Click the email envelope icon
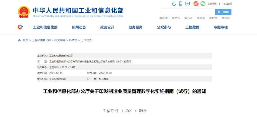Image resolution: width=257 pixels, height=117 pixels. click(x=188, y=4)
